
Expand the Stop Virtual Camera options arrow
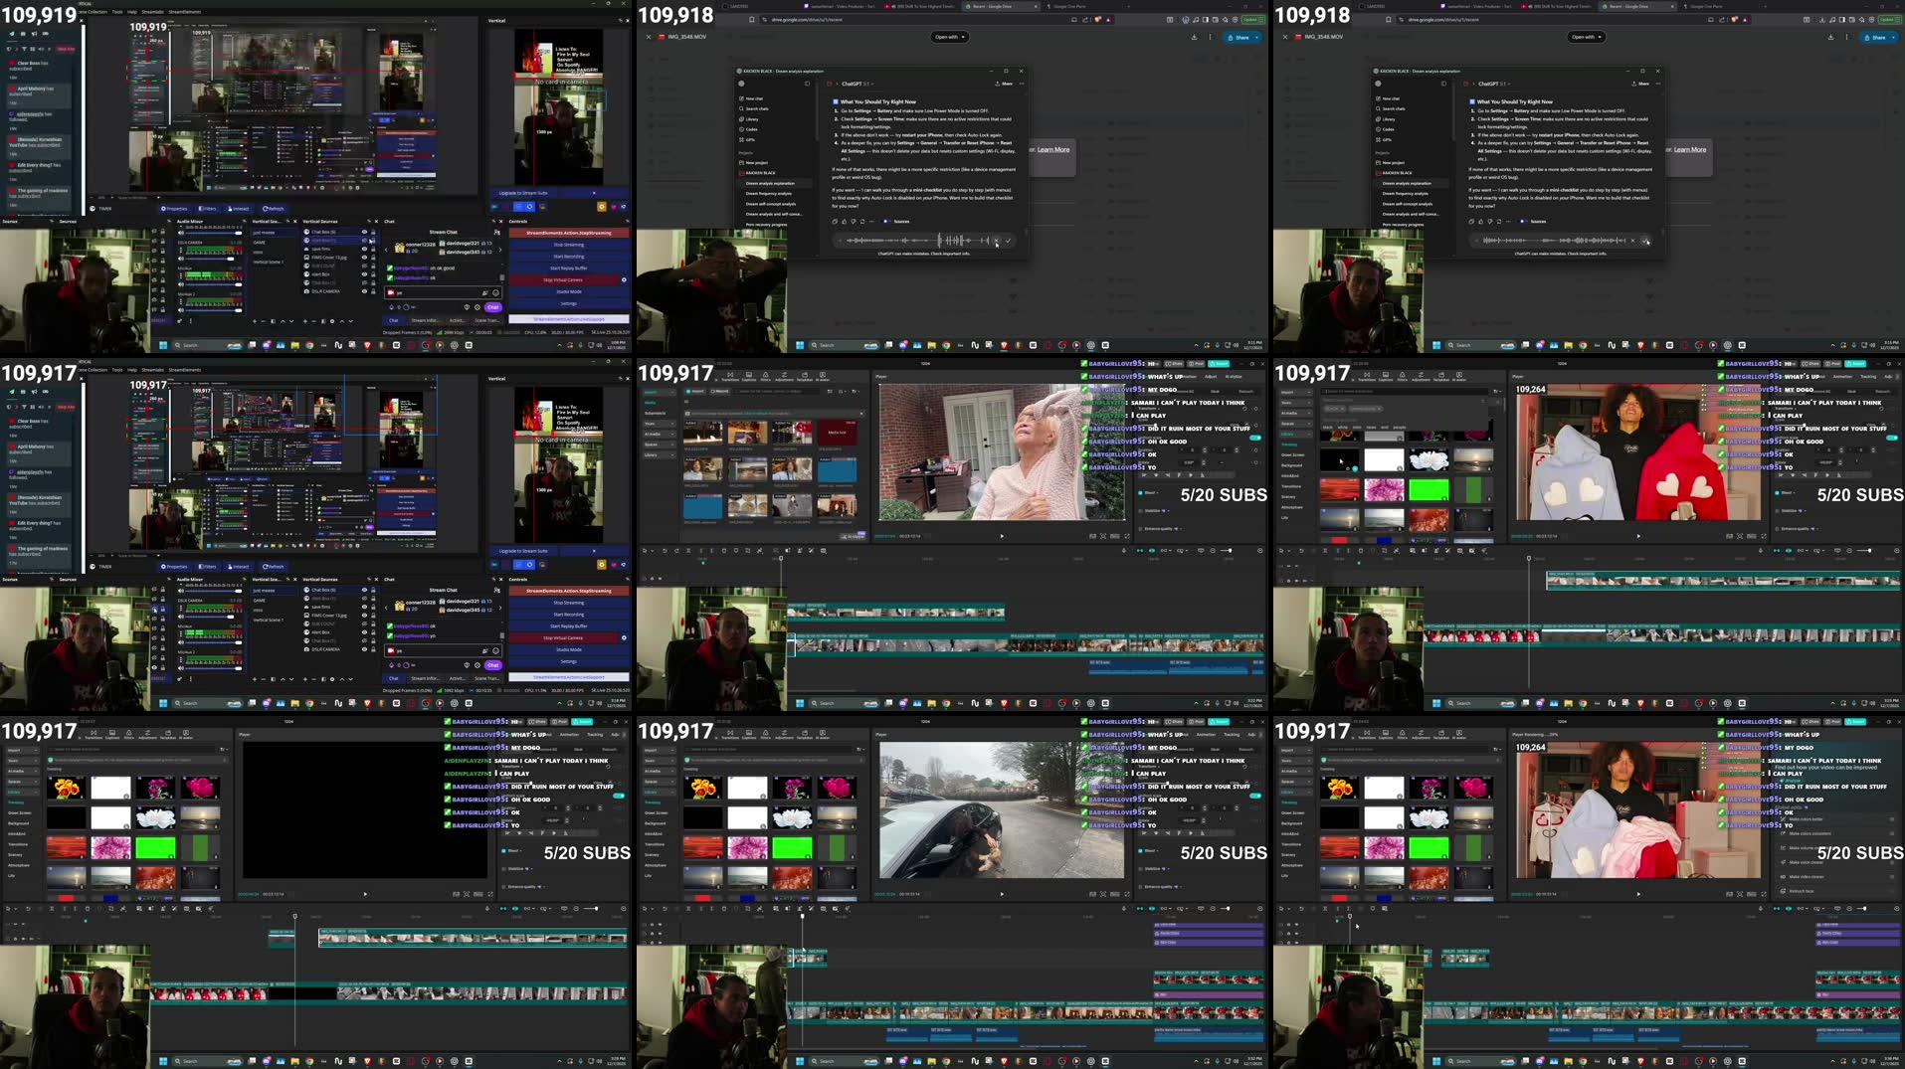[x=624, y=279]
